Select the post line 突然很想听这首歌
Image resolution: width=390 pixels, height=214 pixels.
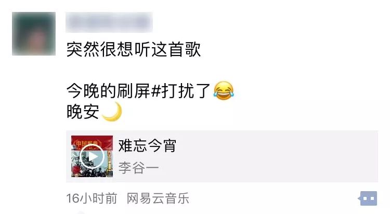coord(134,49)
